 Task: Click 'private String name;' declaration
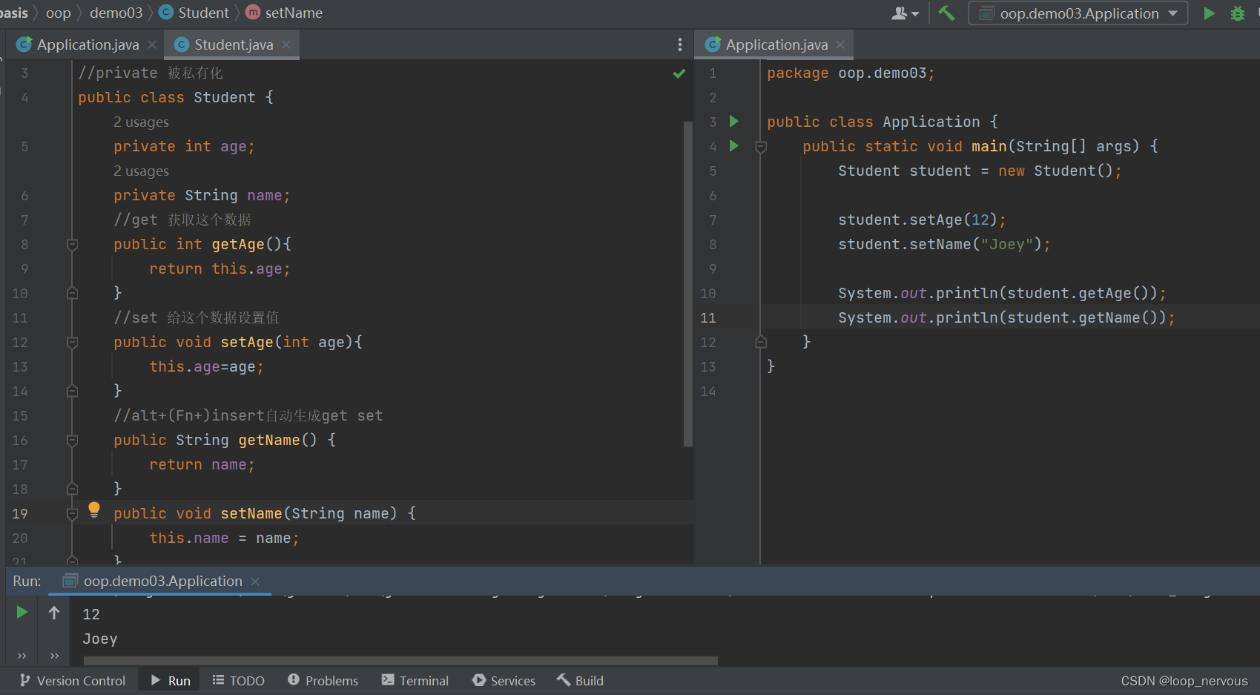[x=202, y=195]
